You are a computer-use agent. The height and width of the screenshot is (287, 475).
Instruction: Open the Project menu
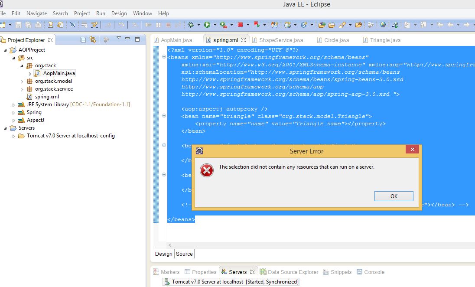point(82,13)
